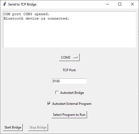Image resolution: width=139 pixels, height=134 pixels.
Task: Click the indicator bar on the COM3 selector
Action: [76, 58]
